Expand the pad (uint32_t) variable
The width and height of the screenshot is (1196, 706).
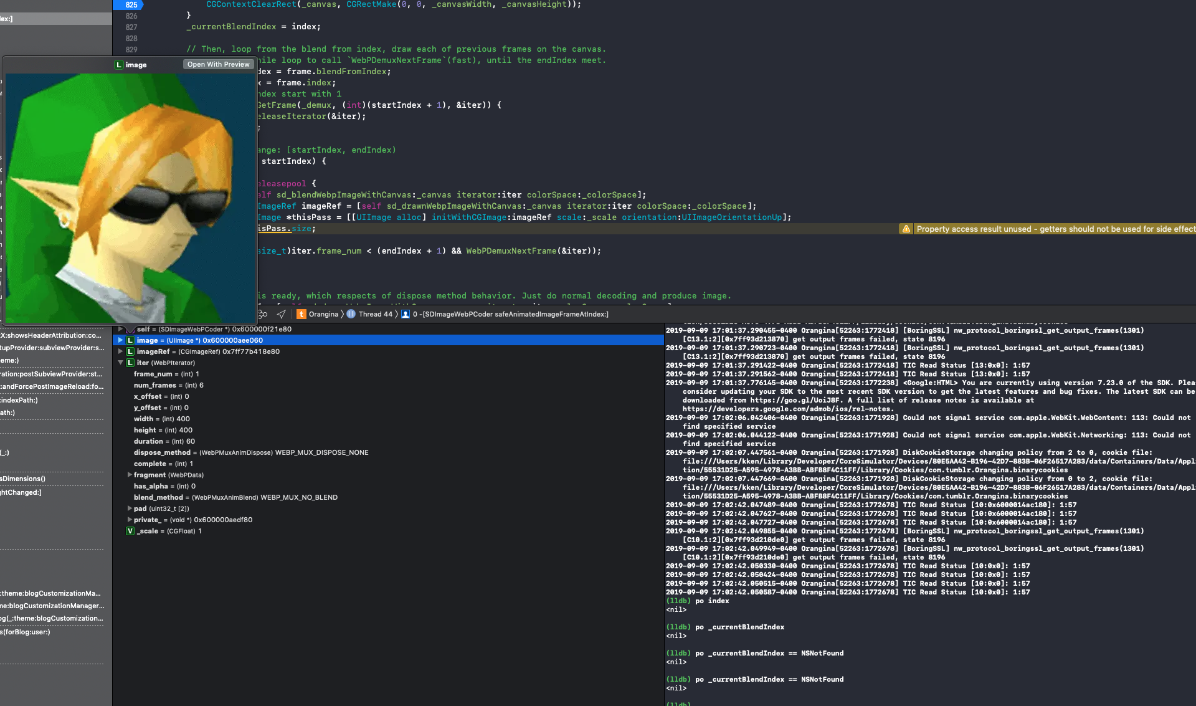(129, 508)
